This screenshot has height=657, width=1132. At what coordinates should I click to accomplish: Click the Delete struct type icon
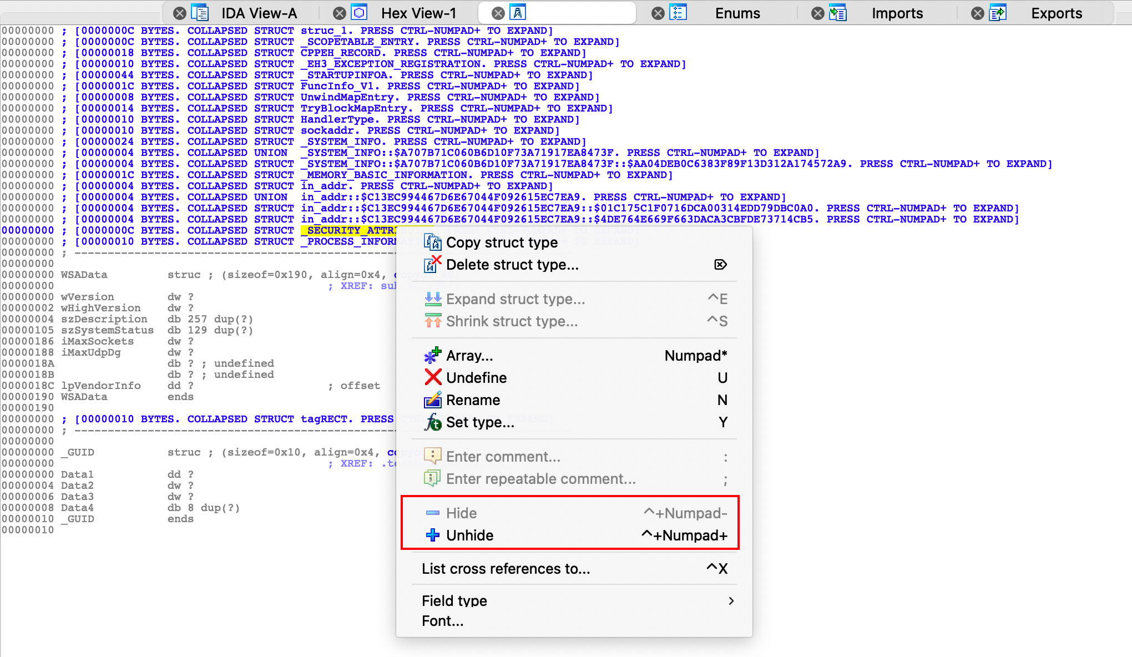(x=432, y=265)
